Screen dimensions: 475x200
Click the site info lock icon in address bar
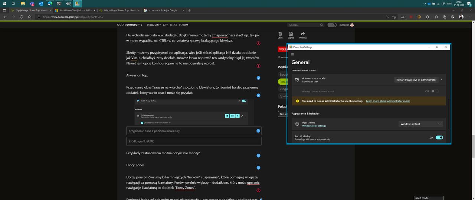tap(39, 17)
